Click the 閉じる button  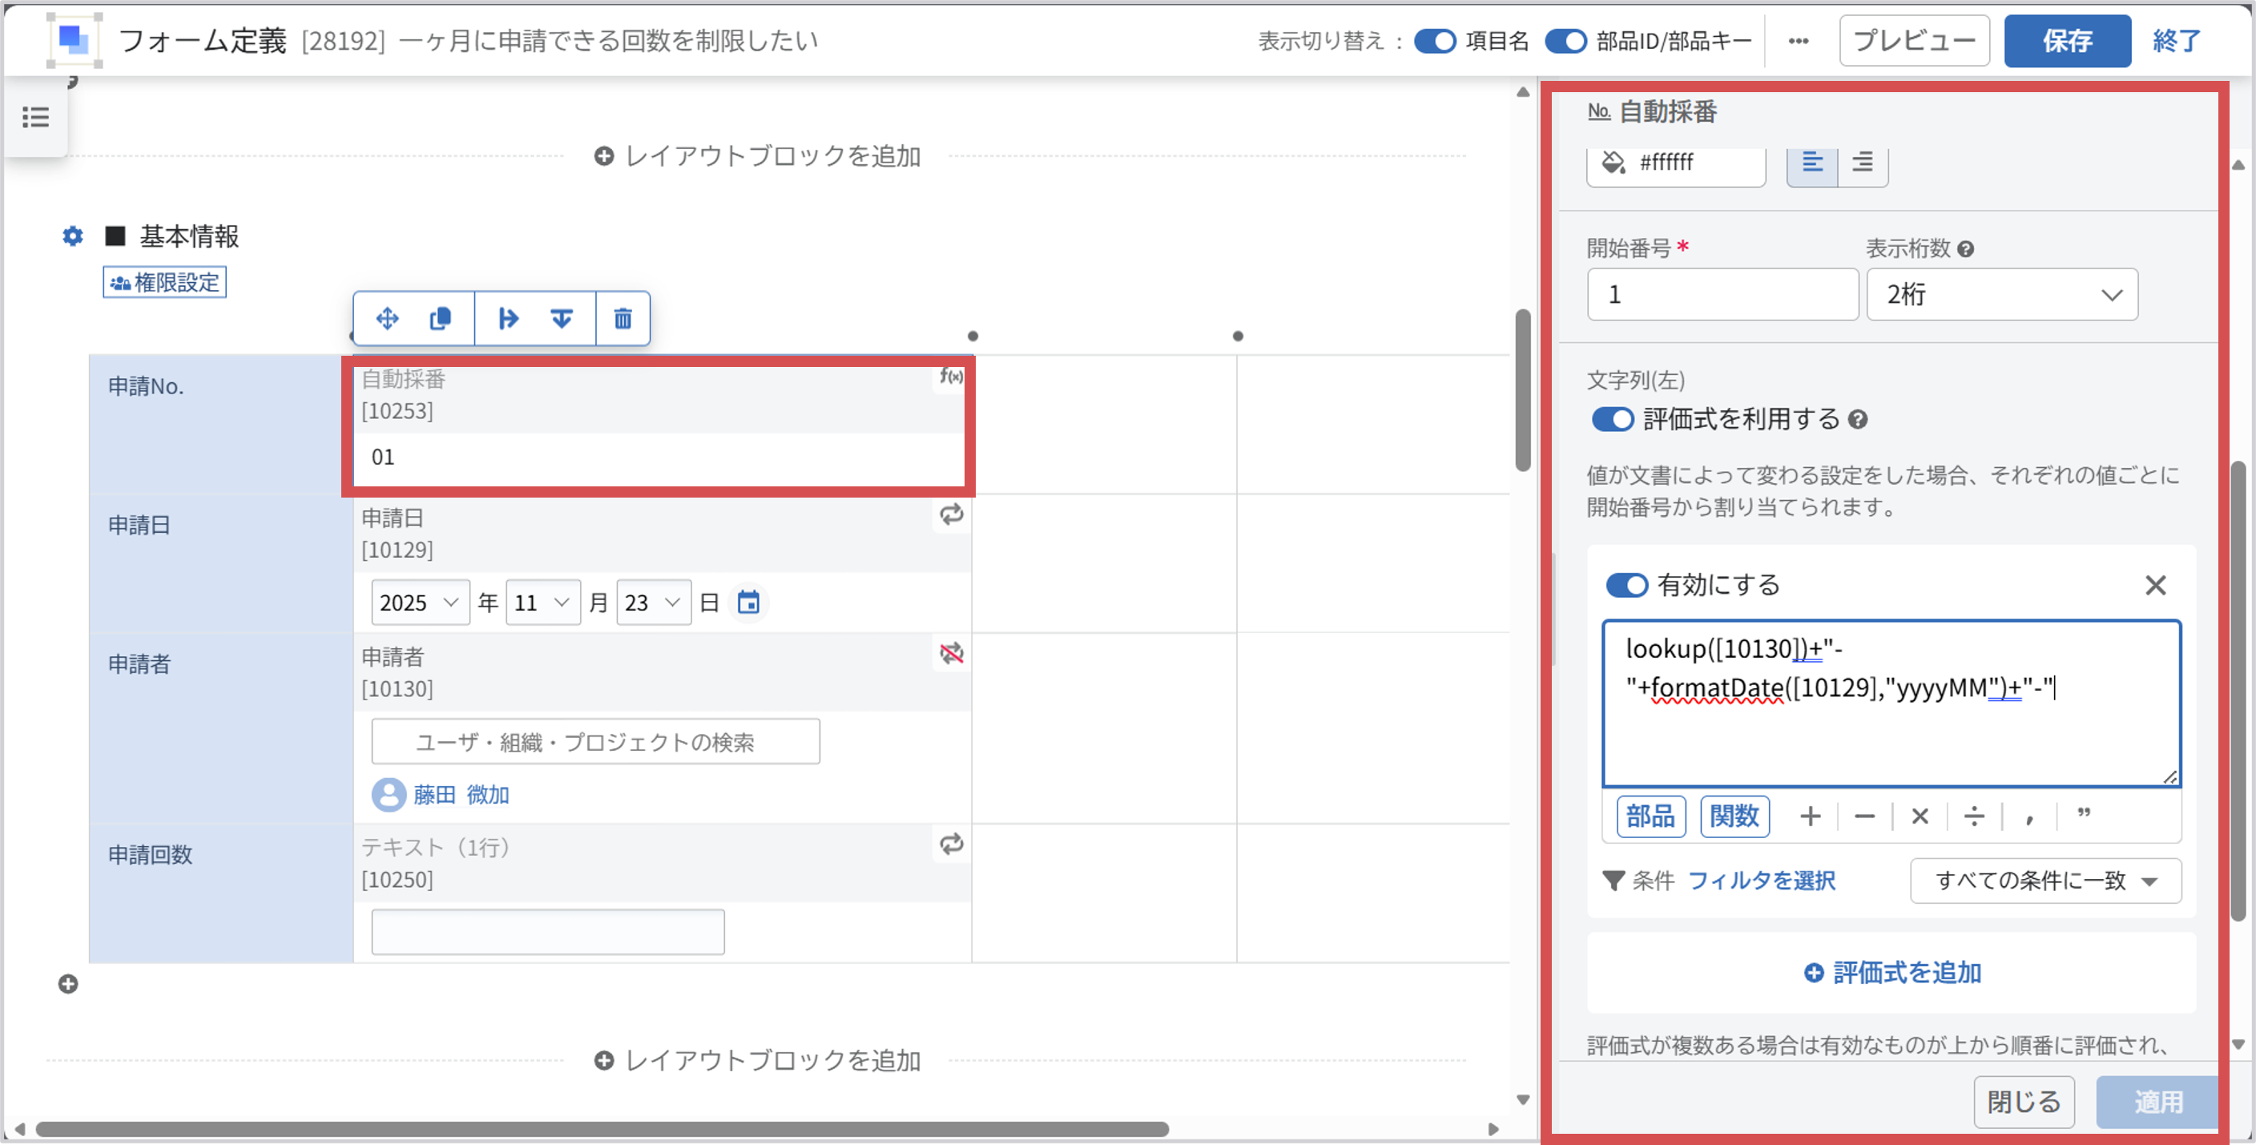[2024, 1101]
